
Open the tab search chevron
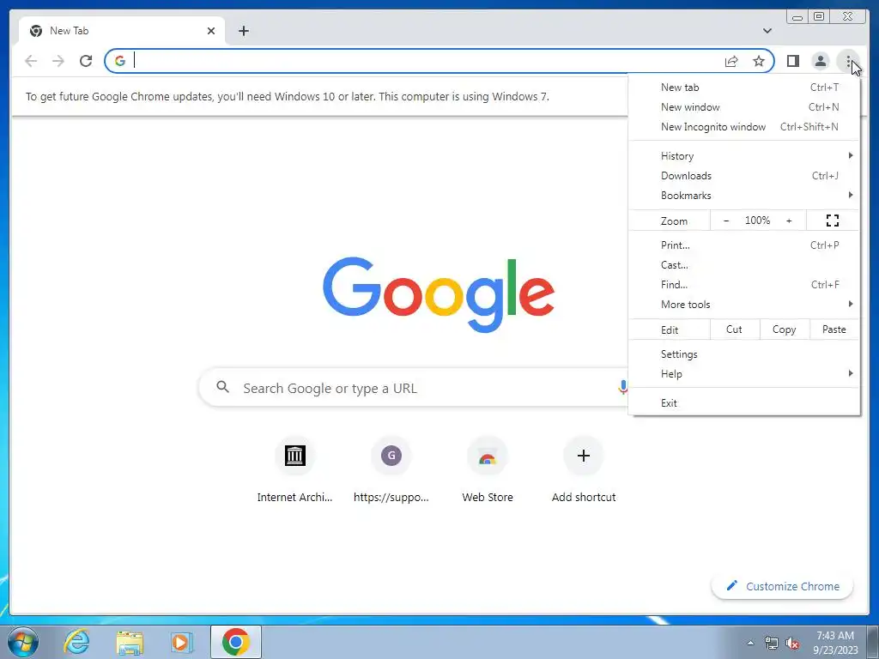click(x=767, y=31)
